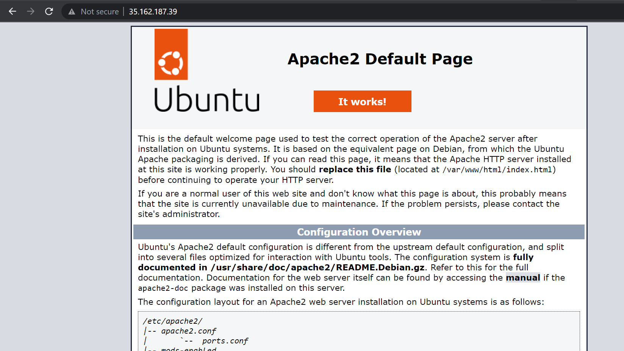Click the orange Ubuntu logo icon
This screenshot has height=351, width=624.
(171, 55)
